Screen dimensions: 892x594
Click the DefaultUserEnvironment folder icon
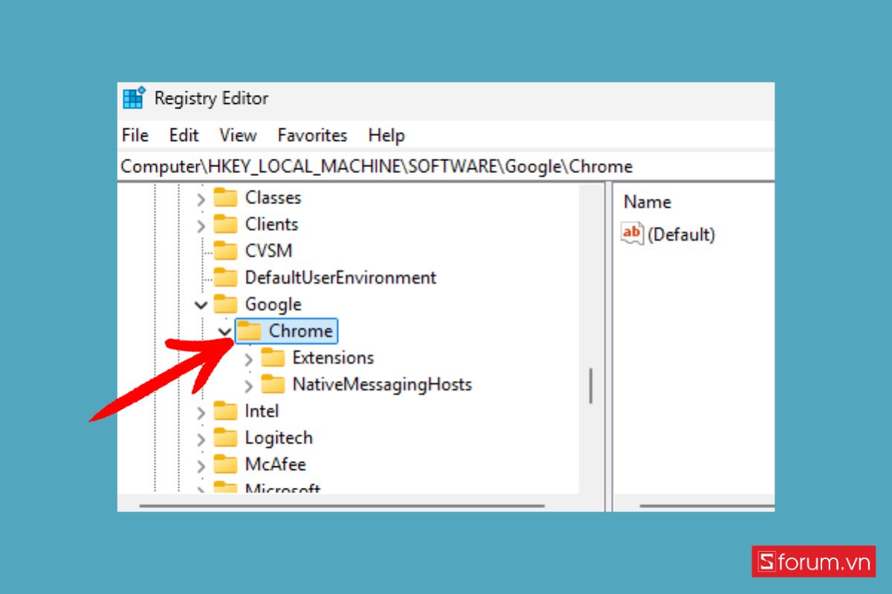[x=225, y=278]
